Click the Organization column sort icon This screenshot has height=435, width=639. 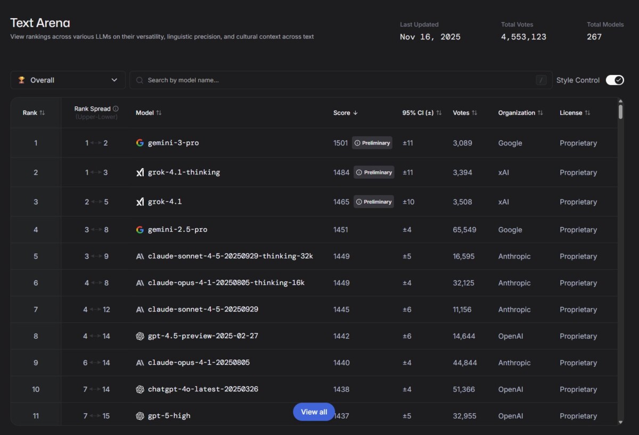click(540, 113)
